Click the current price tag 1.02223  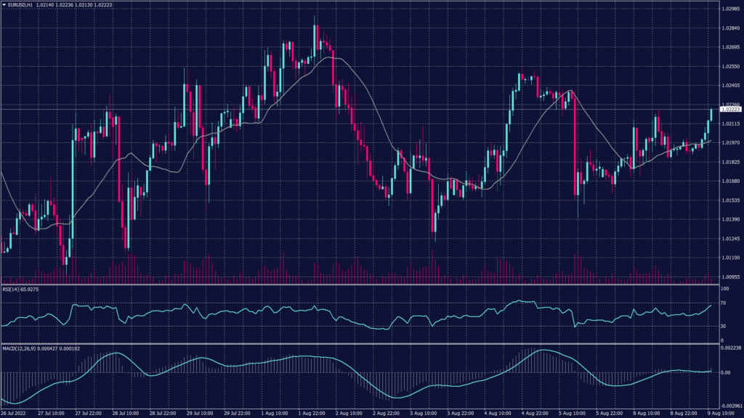click(729, 110)
